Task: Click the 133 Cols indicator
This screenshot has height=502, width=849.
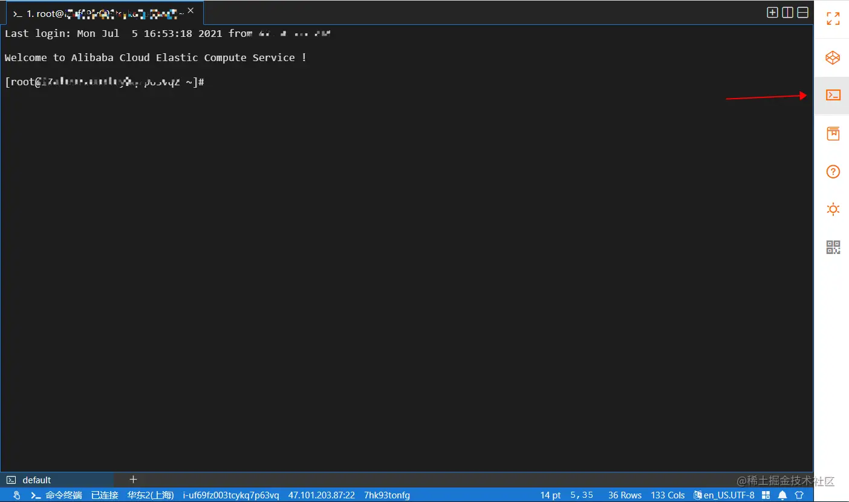Action: [668, 495]
